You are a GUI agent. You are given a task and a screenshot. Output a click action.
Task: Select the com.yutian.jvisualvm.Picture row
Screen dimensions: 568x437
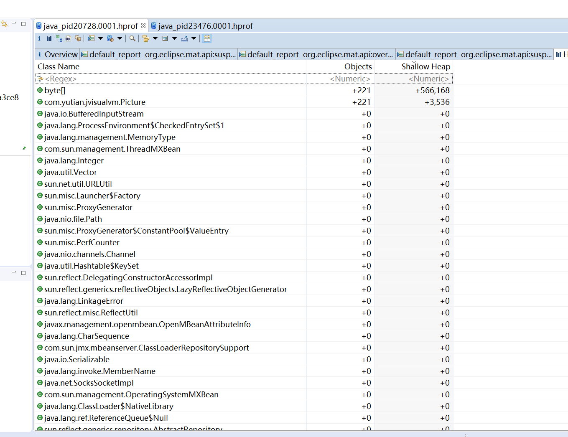(95, 102)
